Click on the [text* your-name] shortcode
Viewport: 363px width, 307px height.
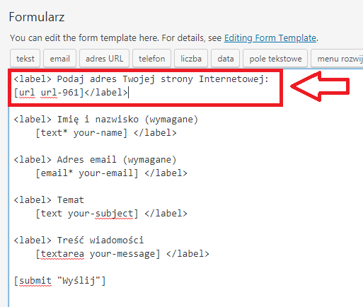click(x=81, y=133)
